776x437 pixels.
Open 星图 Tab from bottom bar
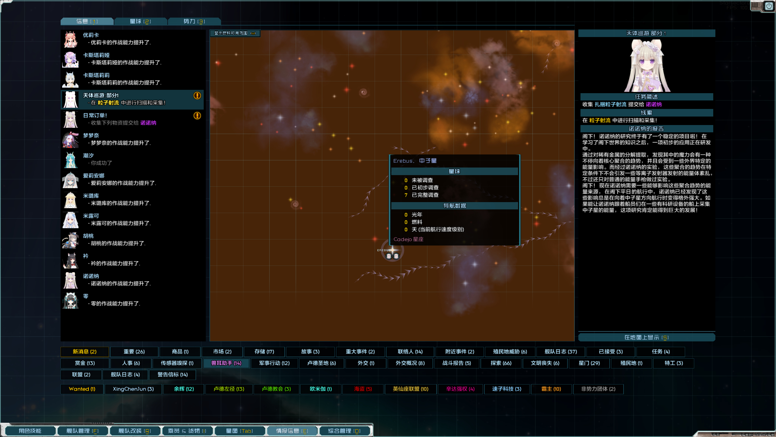click(239, 431)
